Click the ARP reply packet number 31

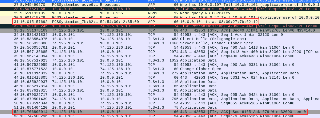click(x=160, y=22)
